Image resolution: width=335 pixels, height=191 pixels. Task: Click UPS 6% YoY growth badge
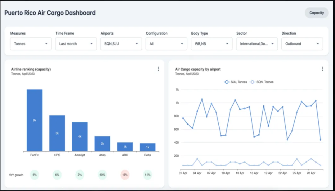pos(57,175)
